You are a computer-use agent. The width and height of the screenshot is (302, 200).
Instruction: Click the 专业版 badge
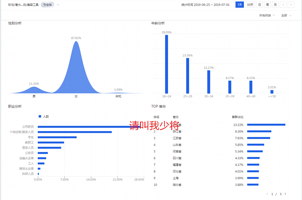(48, 5)
